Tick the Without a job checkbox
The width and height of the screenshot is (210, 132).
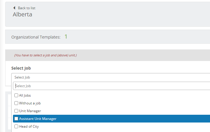click(x=16, y=103)
